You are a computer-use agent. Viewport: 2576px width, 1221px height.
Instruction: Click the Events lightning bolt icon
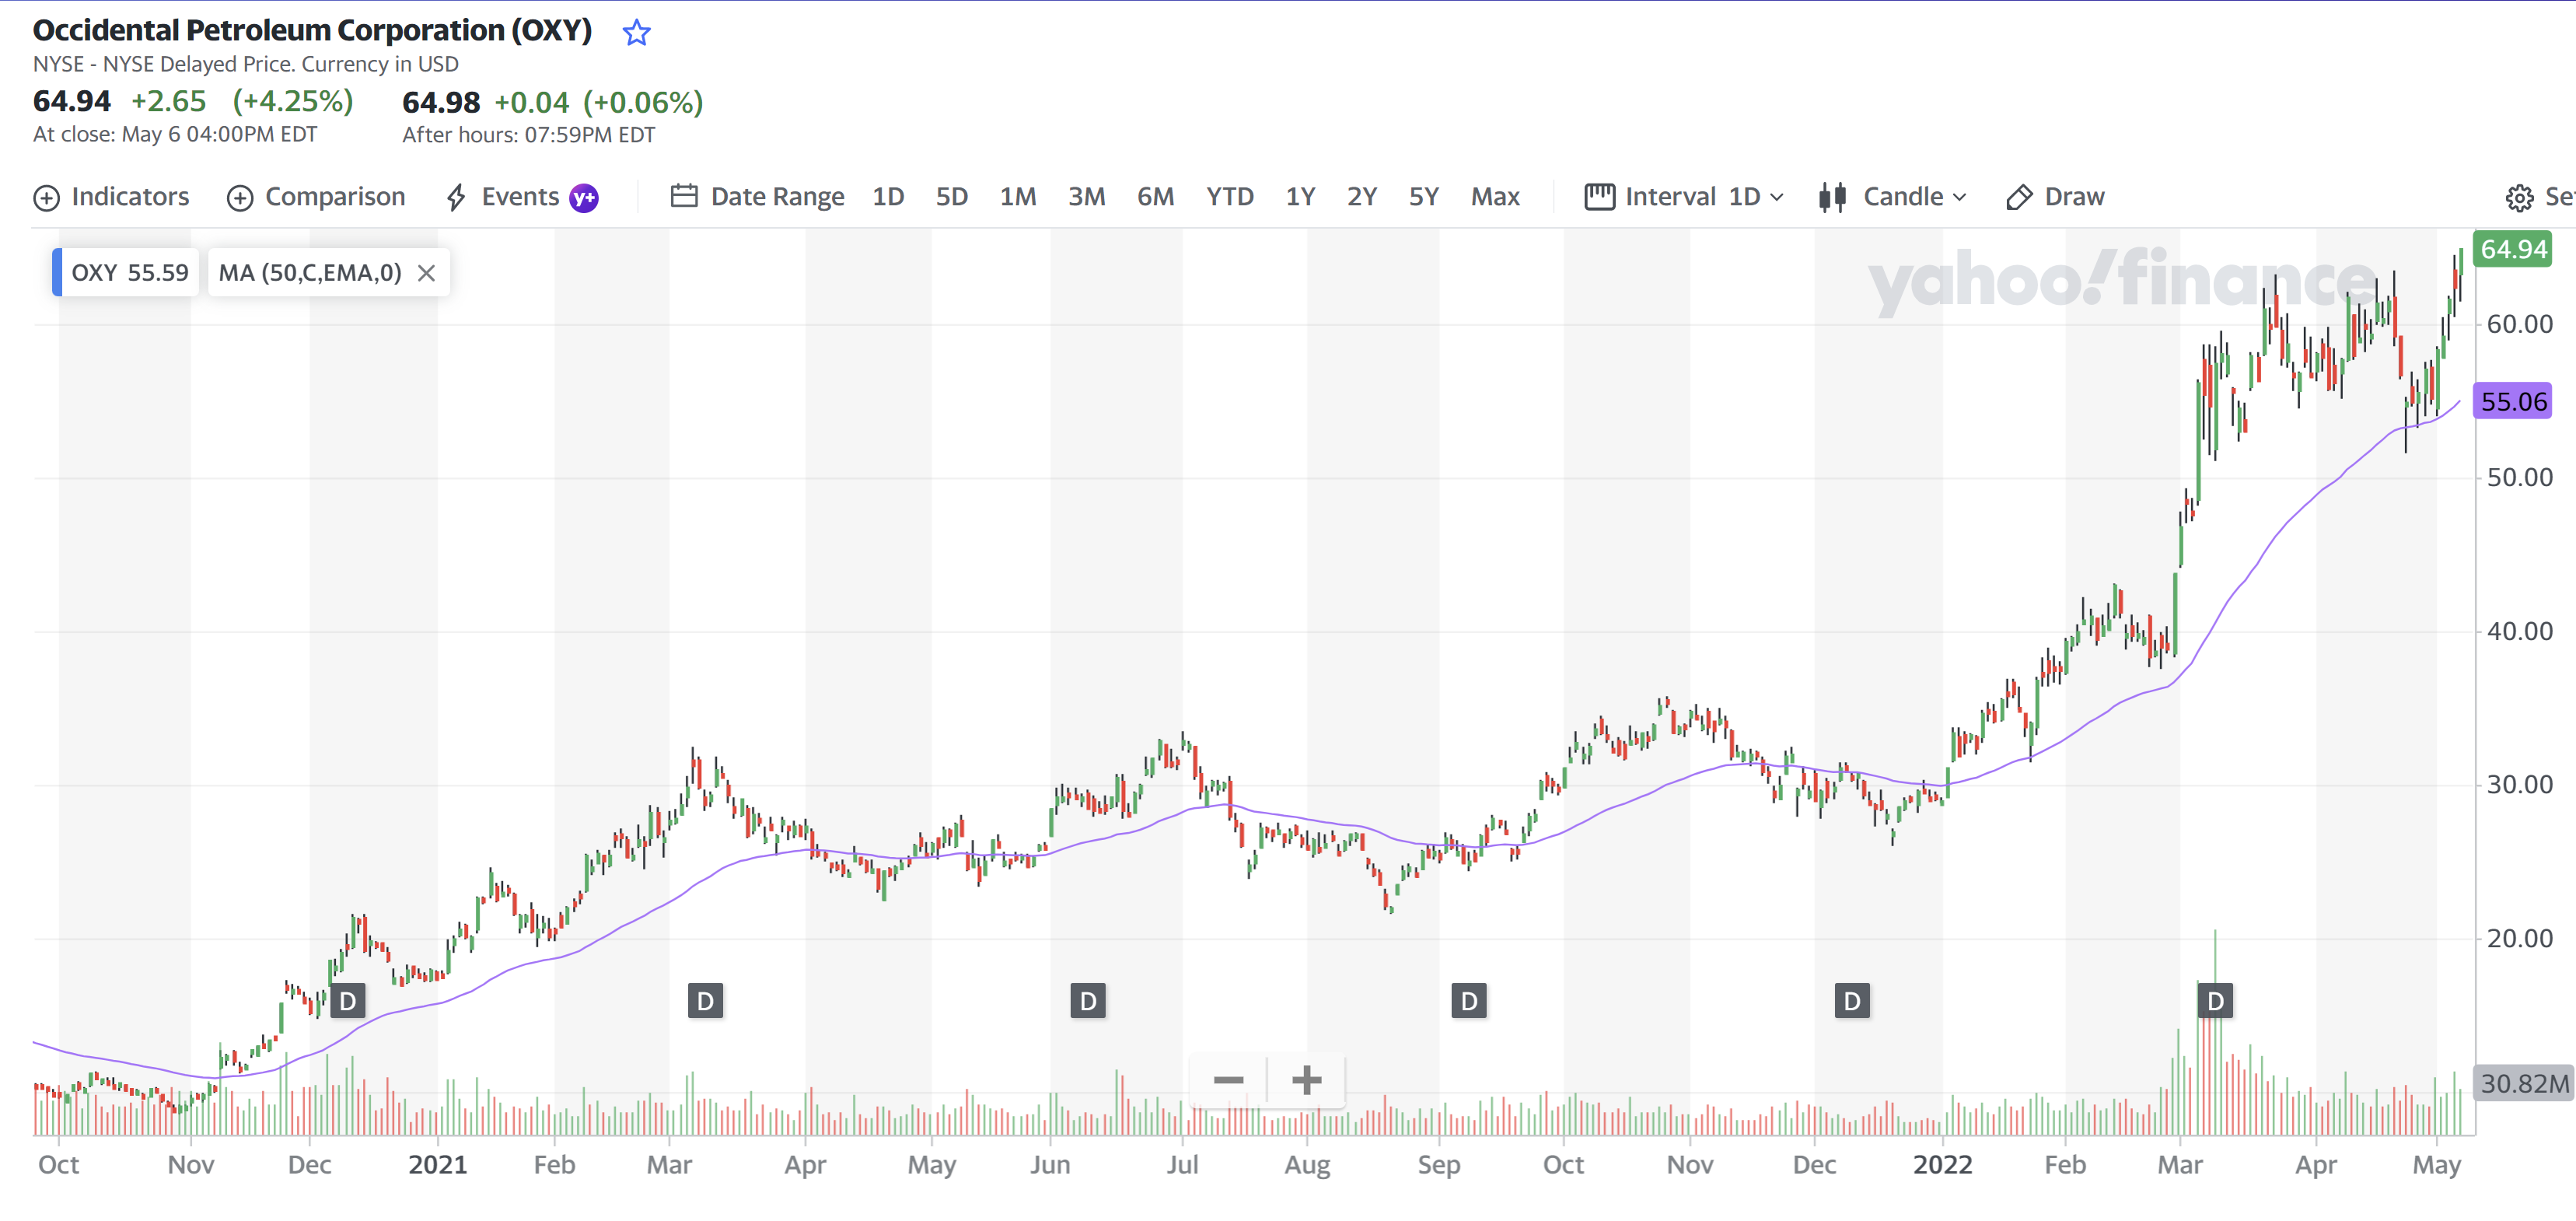point(456,197)
